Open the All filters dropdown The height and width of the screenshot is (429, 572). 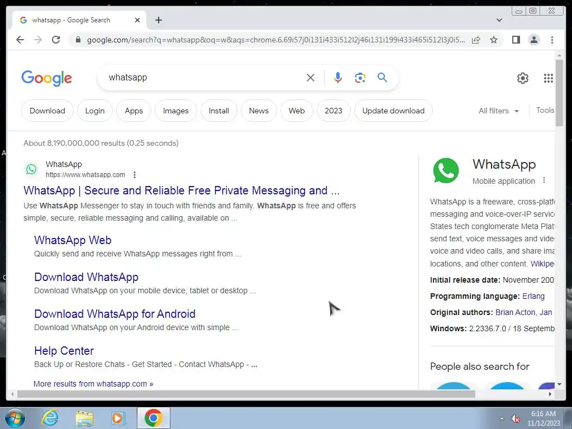coord(498,111)
